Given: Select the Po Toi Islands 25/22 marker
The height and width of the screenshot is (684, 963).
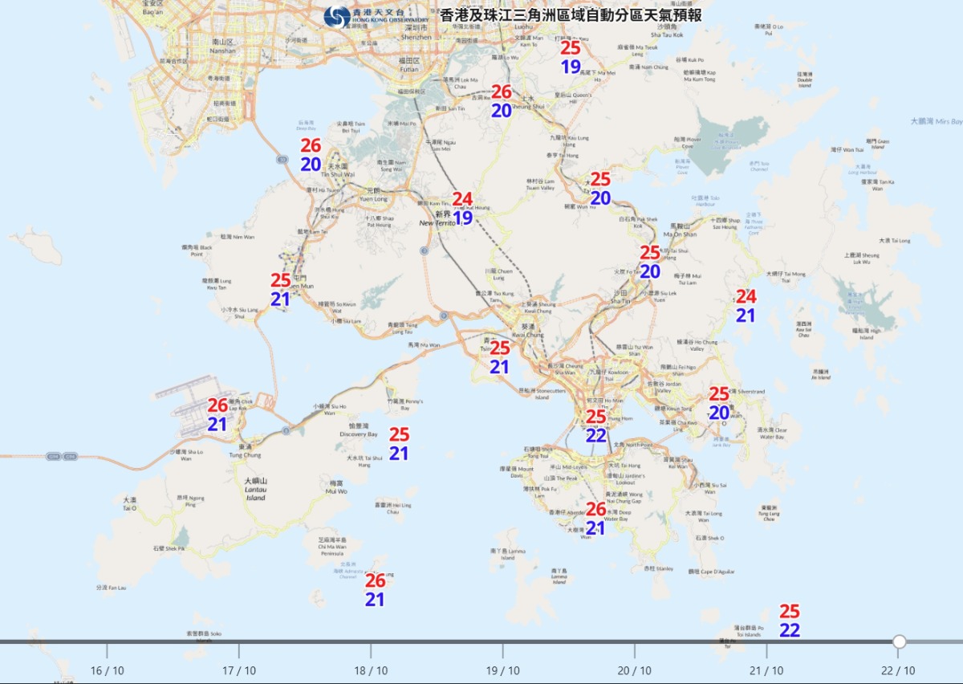Looking at the screenshot, I should coord(790,621).
